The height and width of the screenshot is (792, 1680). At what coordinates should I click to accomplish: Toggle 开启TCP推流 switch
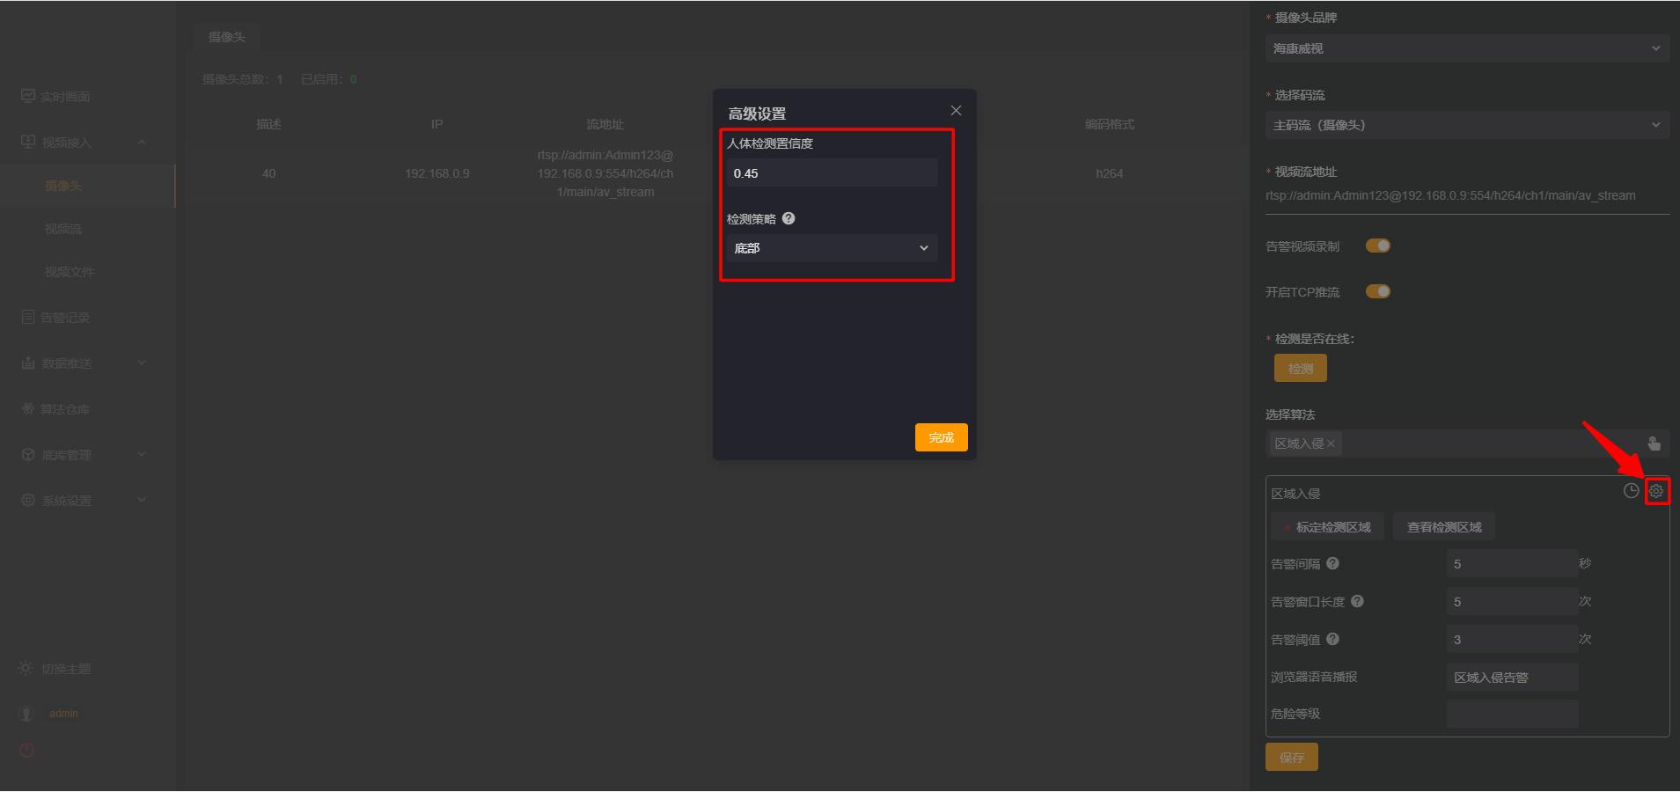[x=1377, y=291]
